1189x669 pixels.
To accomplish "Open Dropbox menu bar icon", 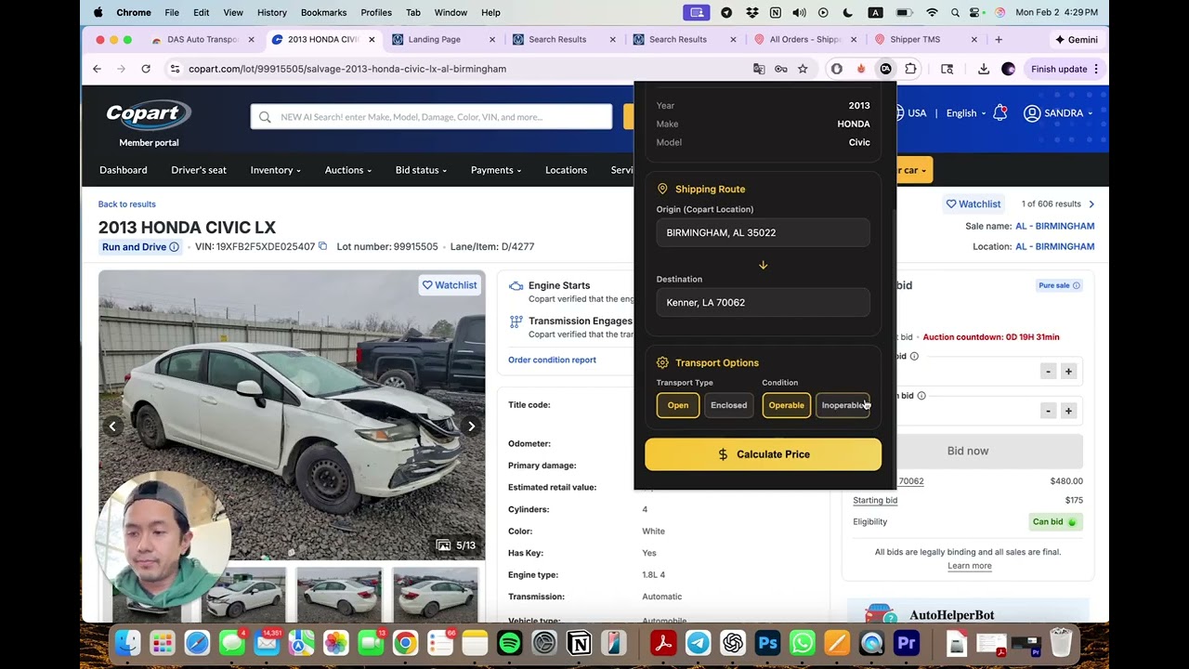I will [751, 12].
